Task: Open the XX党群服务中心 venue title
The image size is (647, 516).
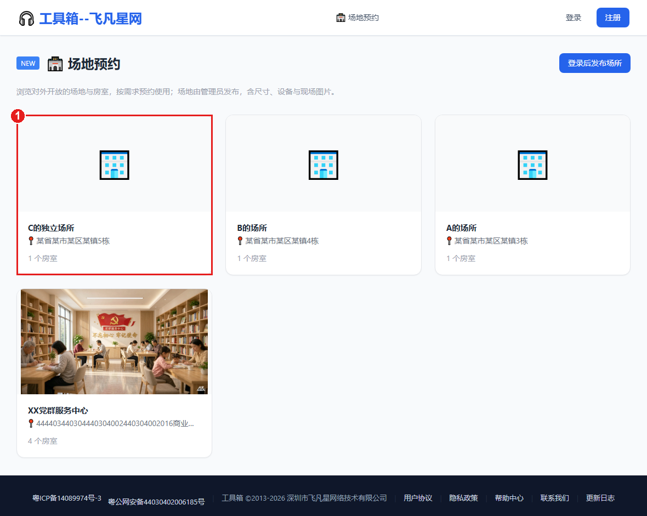Action: [58, 410]
